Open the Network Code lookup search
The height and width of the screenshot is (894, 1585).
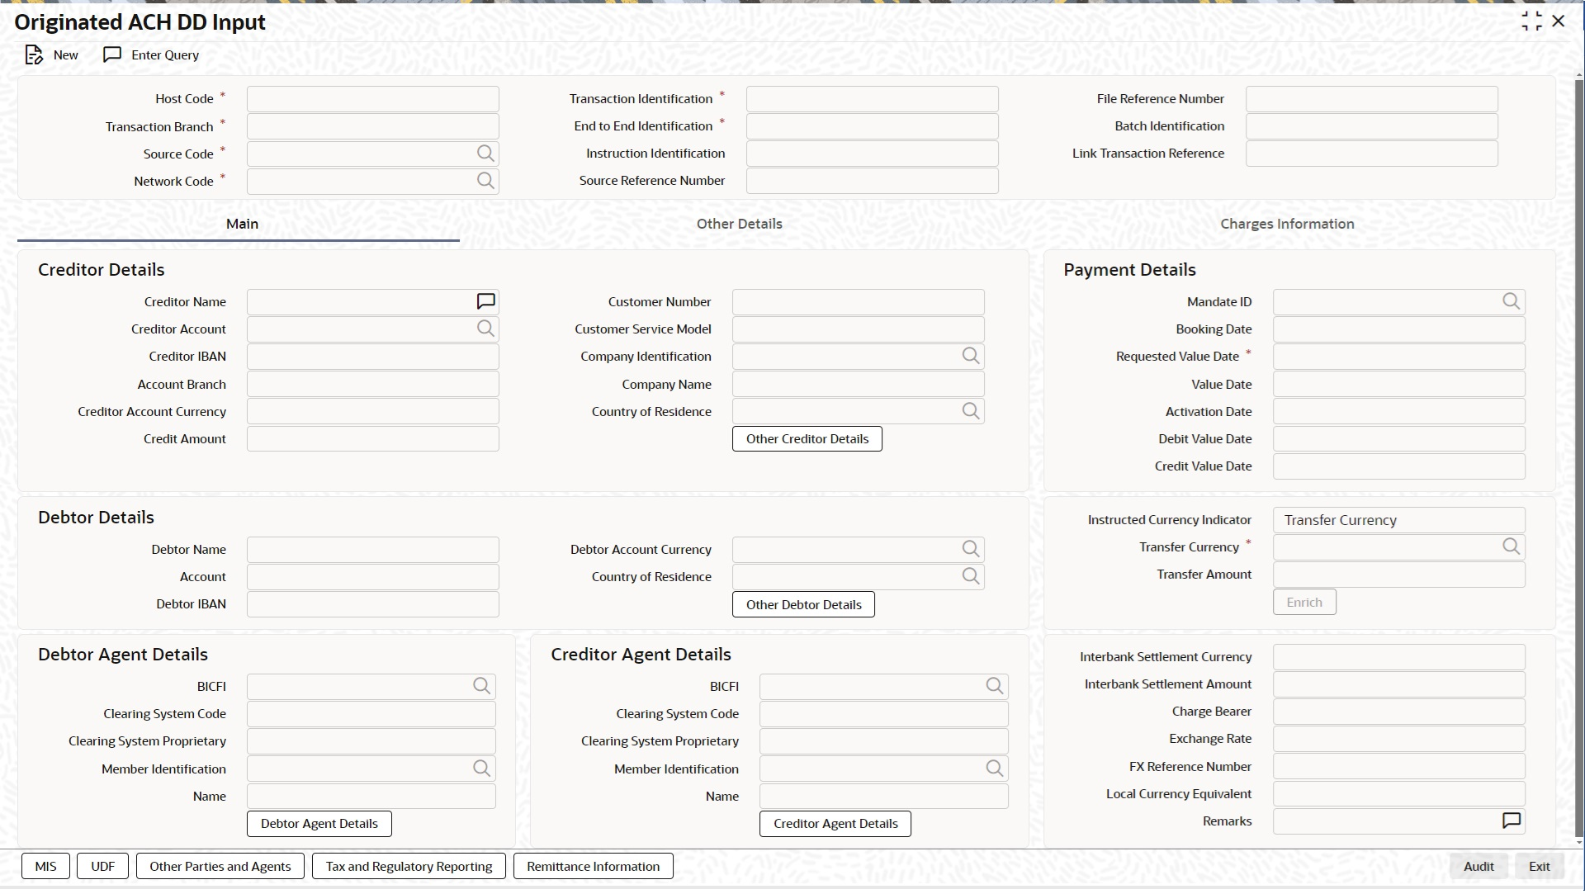pos(485,182)
